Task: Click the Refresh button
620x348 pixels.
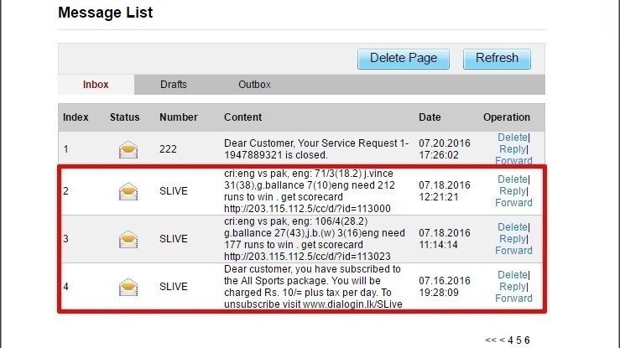Action: pyautogui.click(x=497, y=59)
